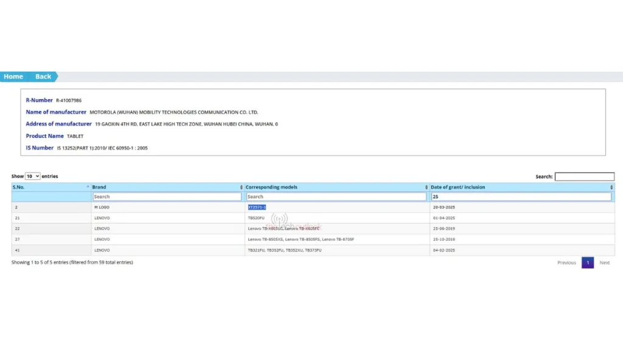Click the M LOGO brand cell
Image resolution: width=623 pixels, height=350 pixels.
click(102, 207)
